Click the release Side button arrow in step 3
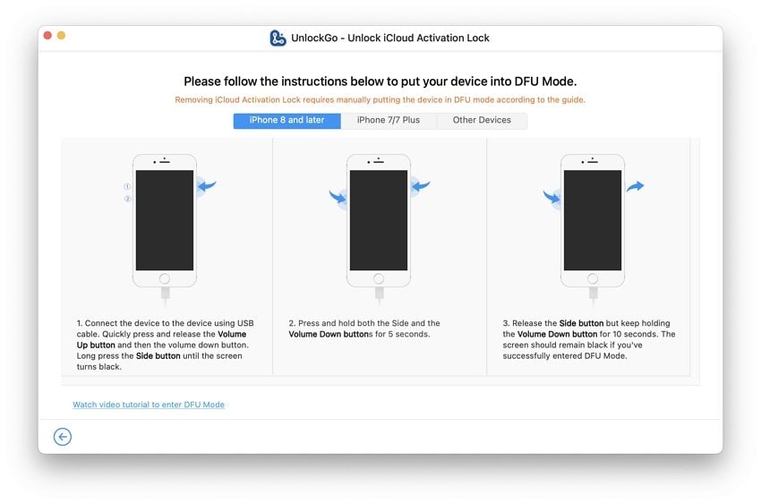This screenshot has width=761, height=504. point(635,186)
